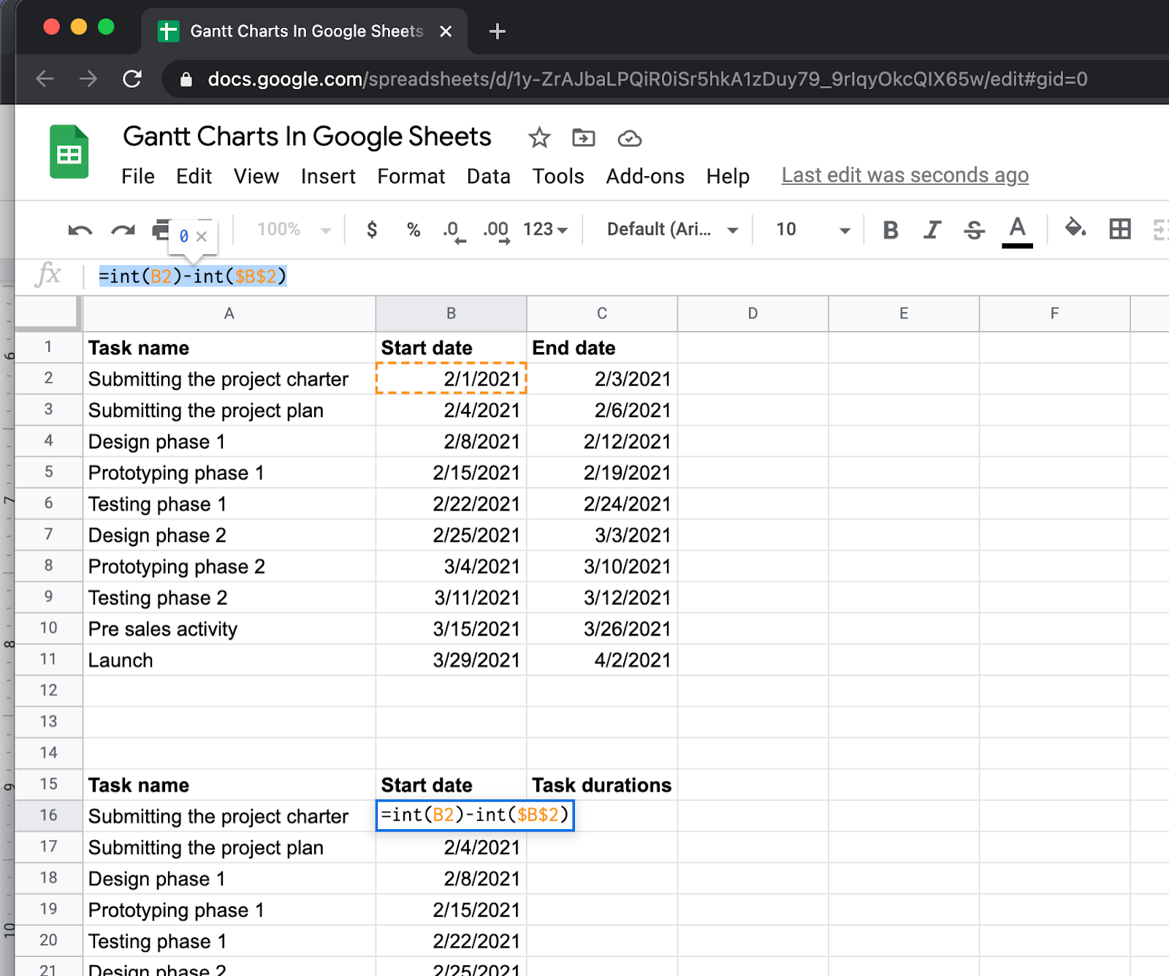Expand the font size dropdown
This screenshot has height=976, width=1169.
click(x=844, y=230)
